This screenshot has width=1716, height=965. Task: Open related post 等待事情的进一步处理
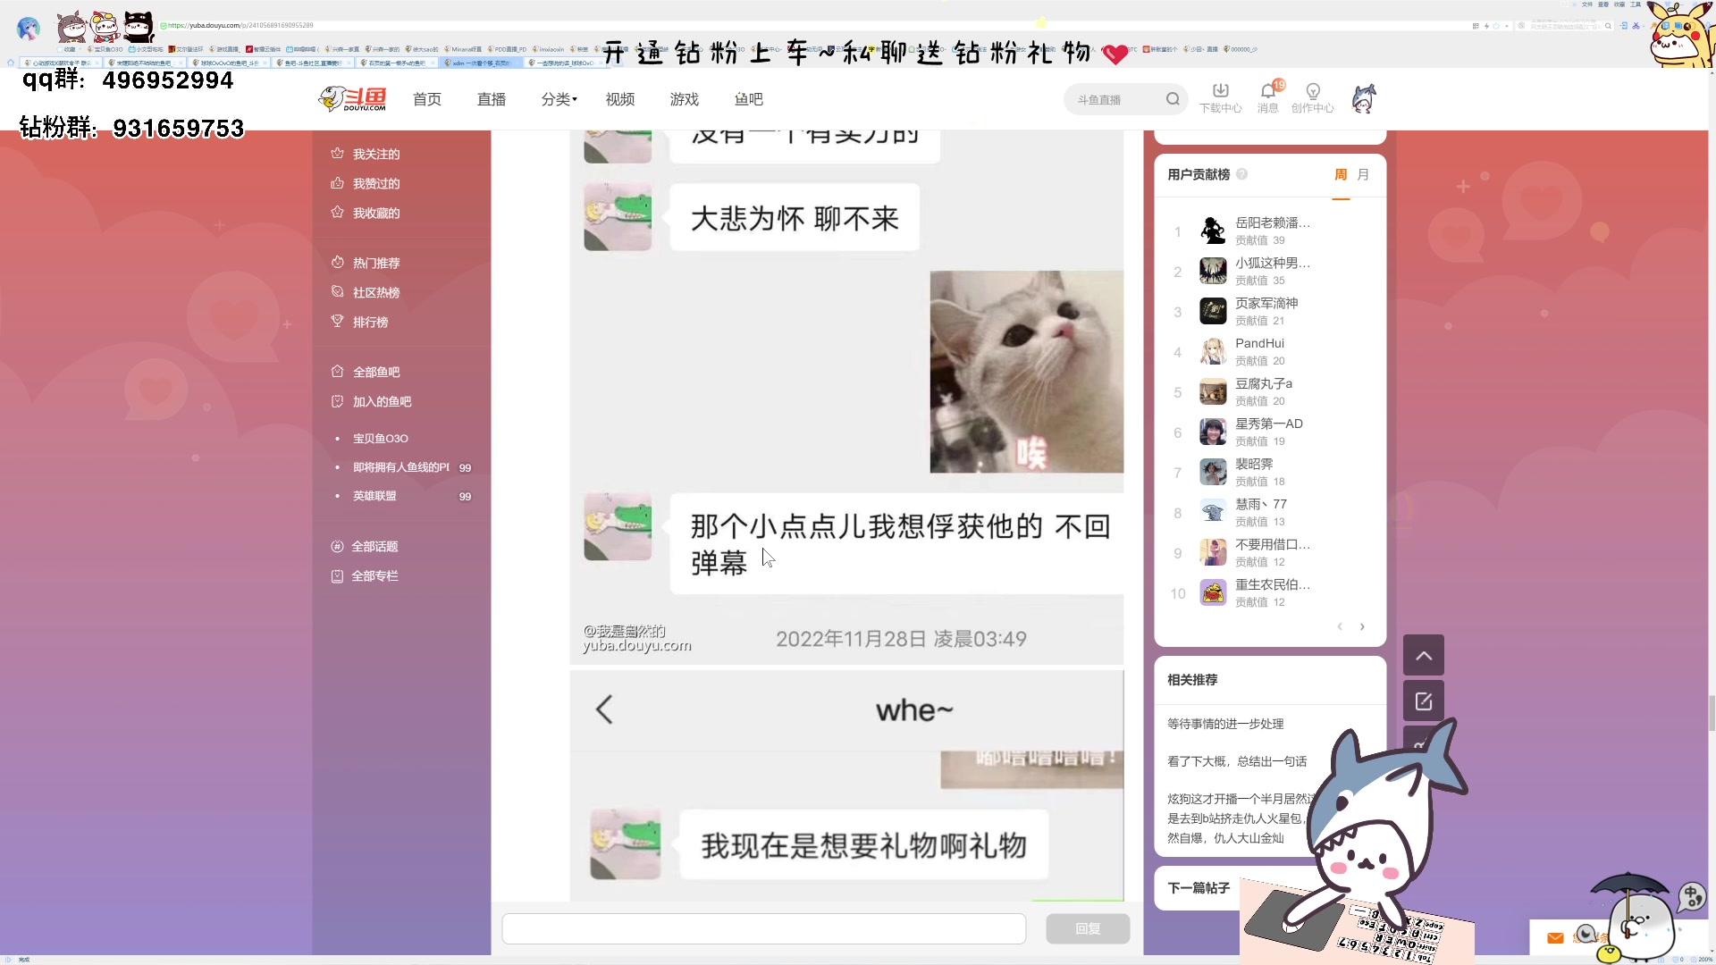[1225, 724]
